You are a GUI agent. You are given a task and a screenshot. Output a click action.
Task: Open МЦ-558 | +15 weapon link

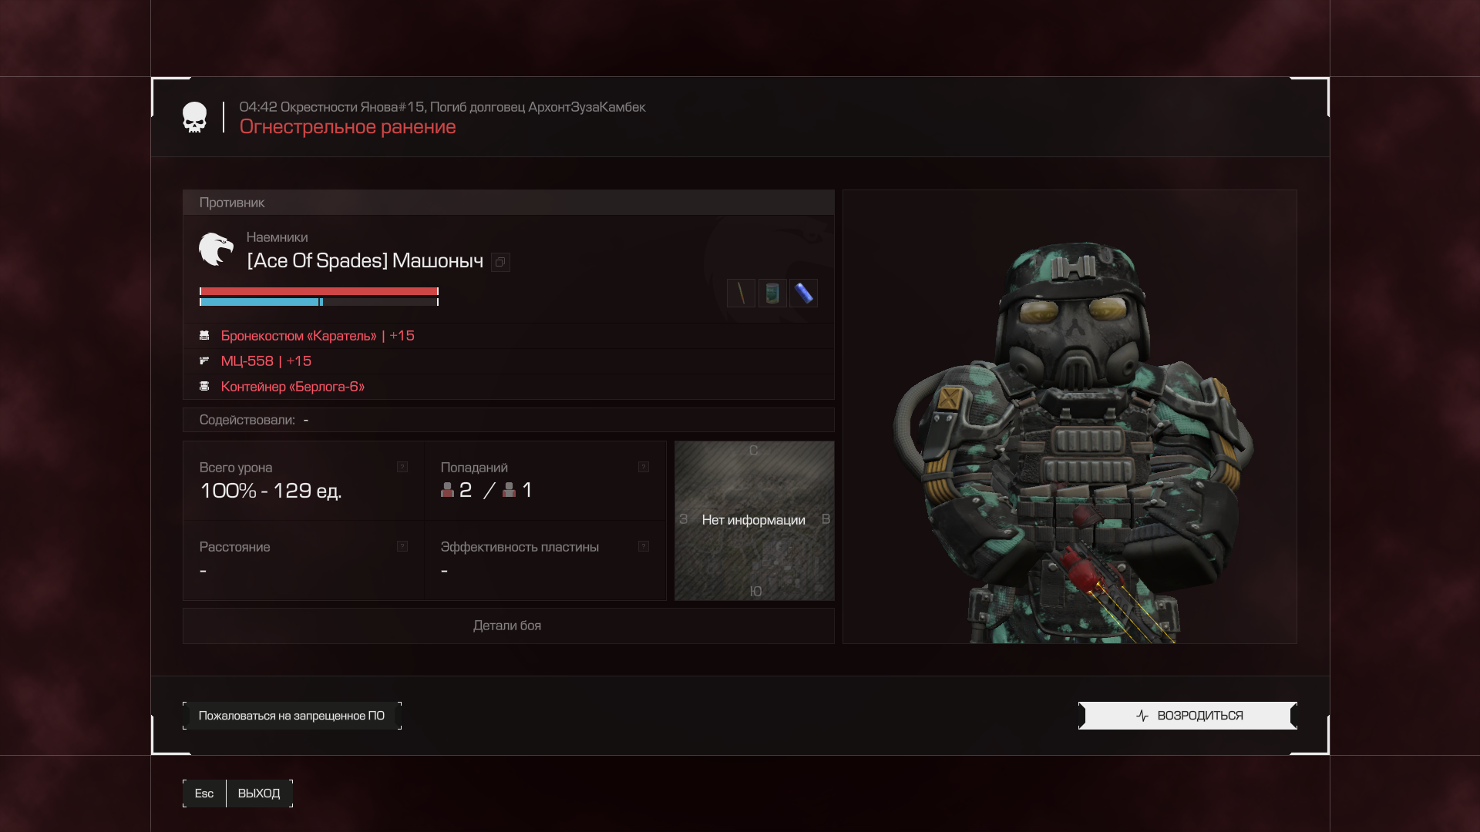pos(266,361)
